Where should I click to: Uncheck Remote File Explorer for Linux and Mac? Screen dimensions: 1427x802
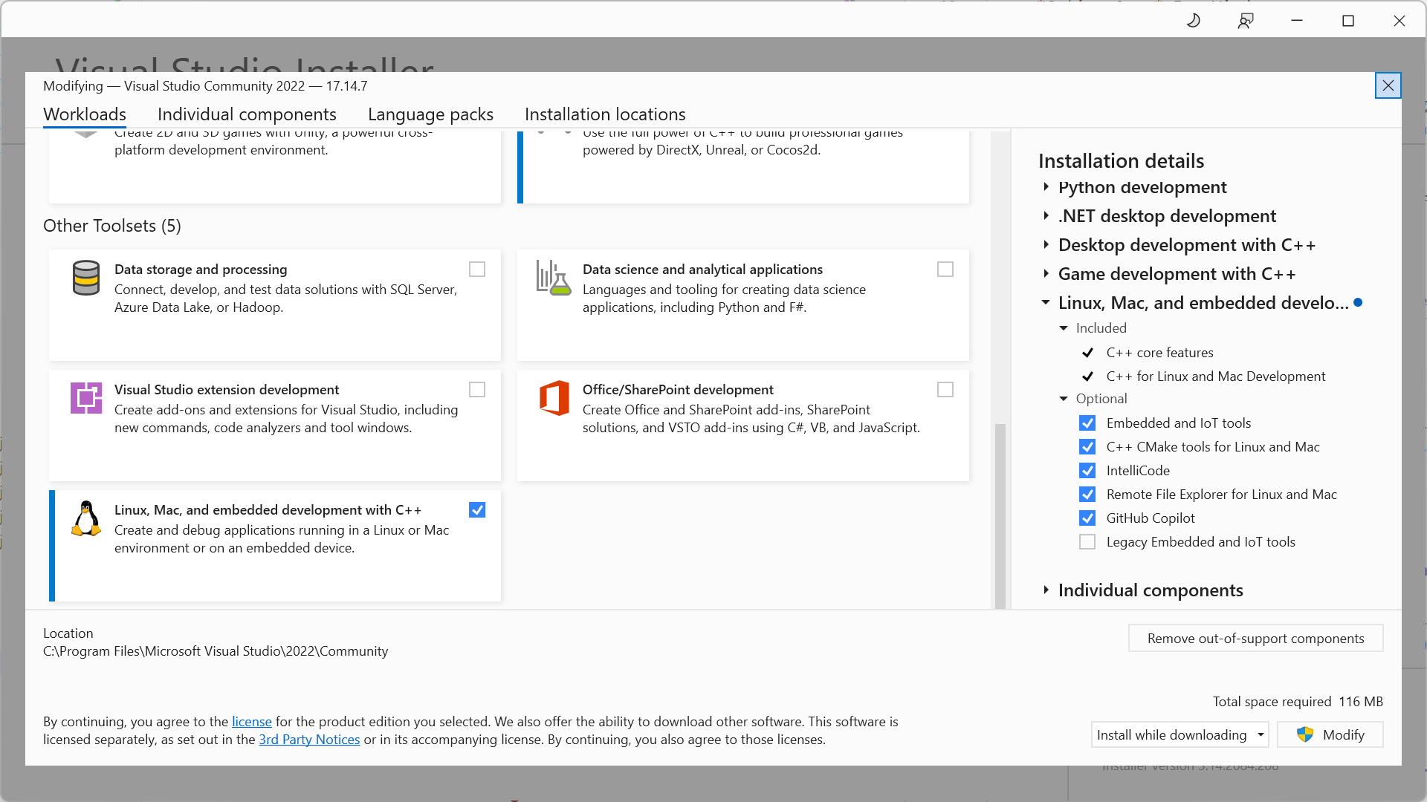click(1087, 495)
